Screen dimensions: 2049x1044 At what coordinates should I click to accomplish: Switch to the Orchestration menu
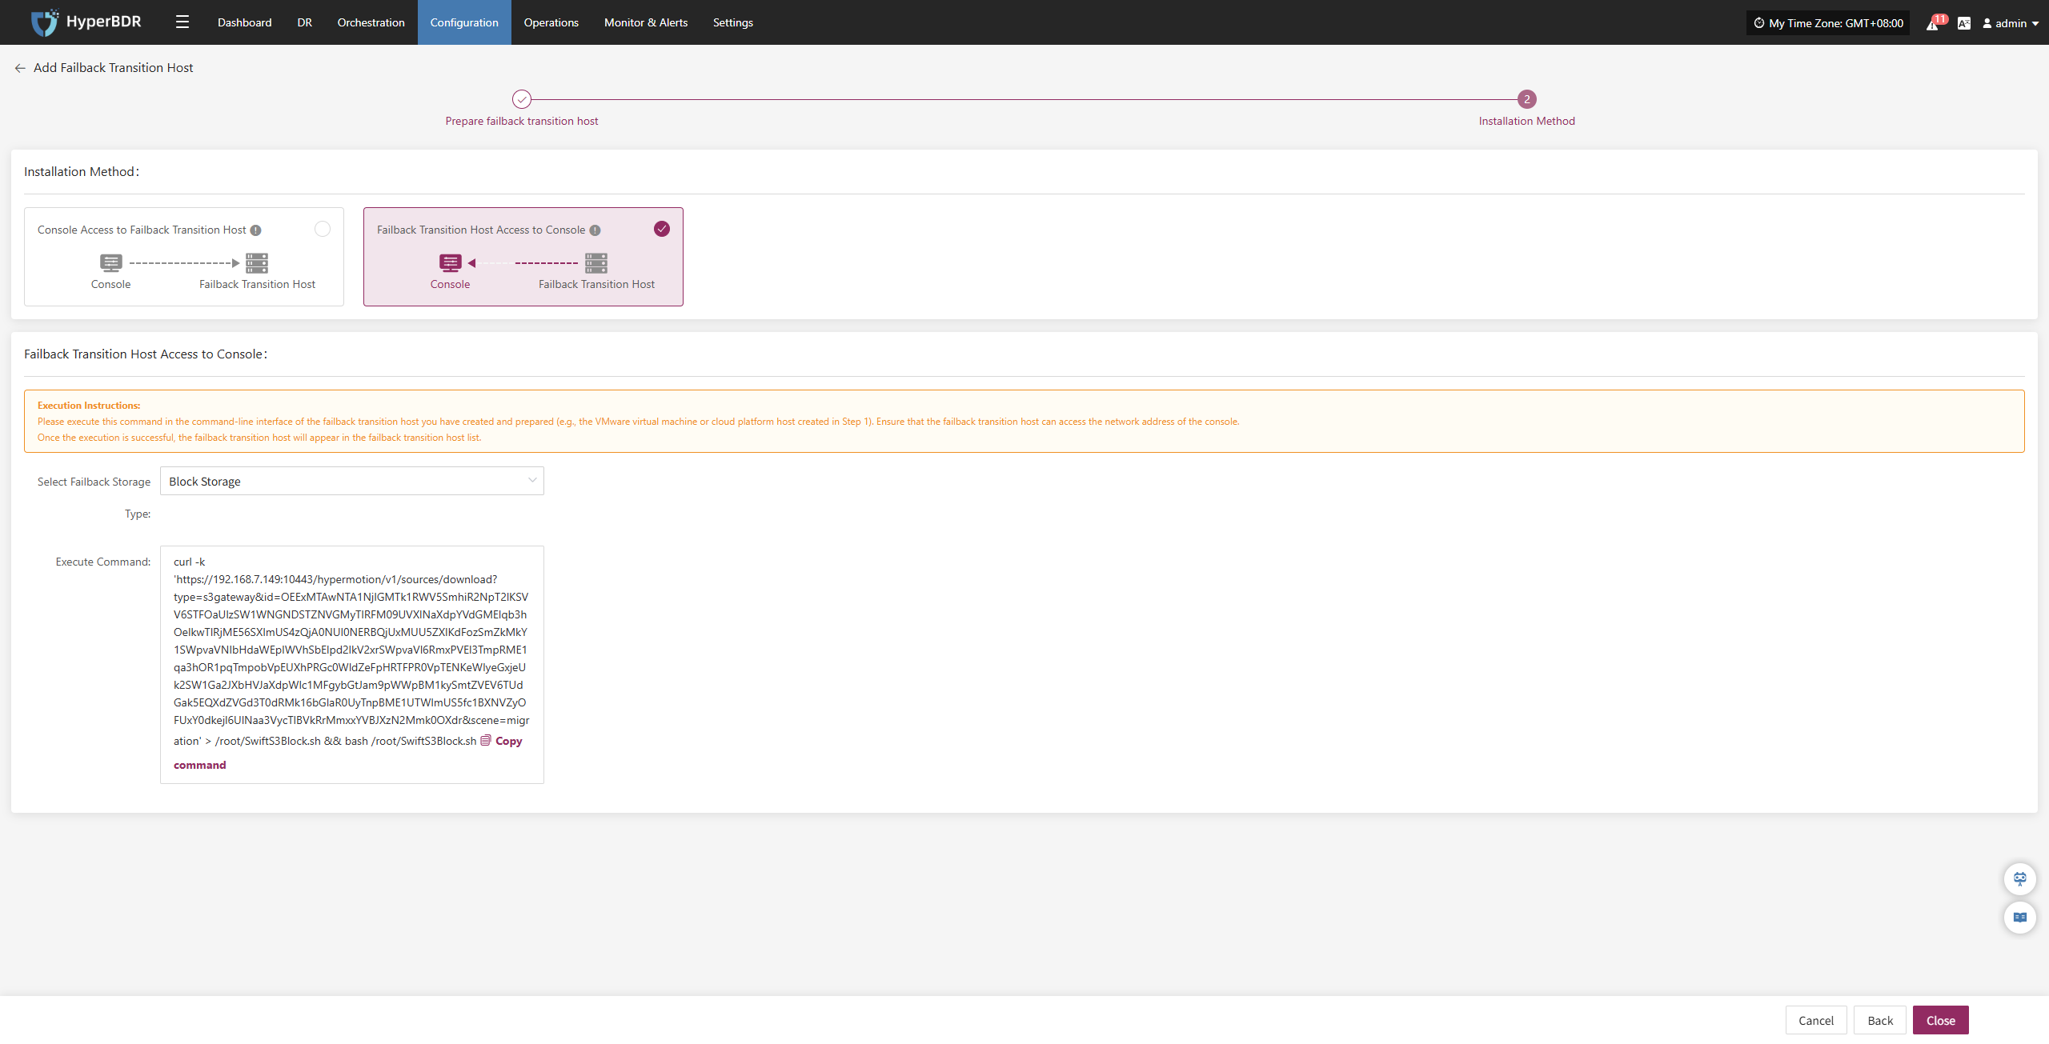click(371, 22)
